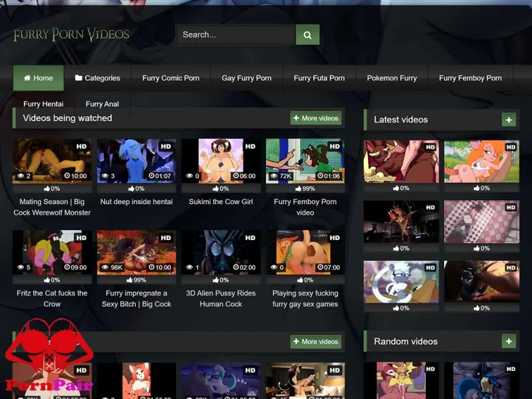Open the Sukimi the Cow Girl title link
Screen dimensions: 532x399
pyautogui.click(x=221, y=201)
